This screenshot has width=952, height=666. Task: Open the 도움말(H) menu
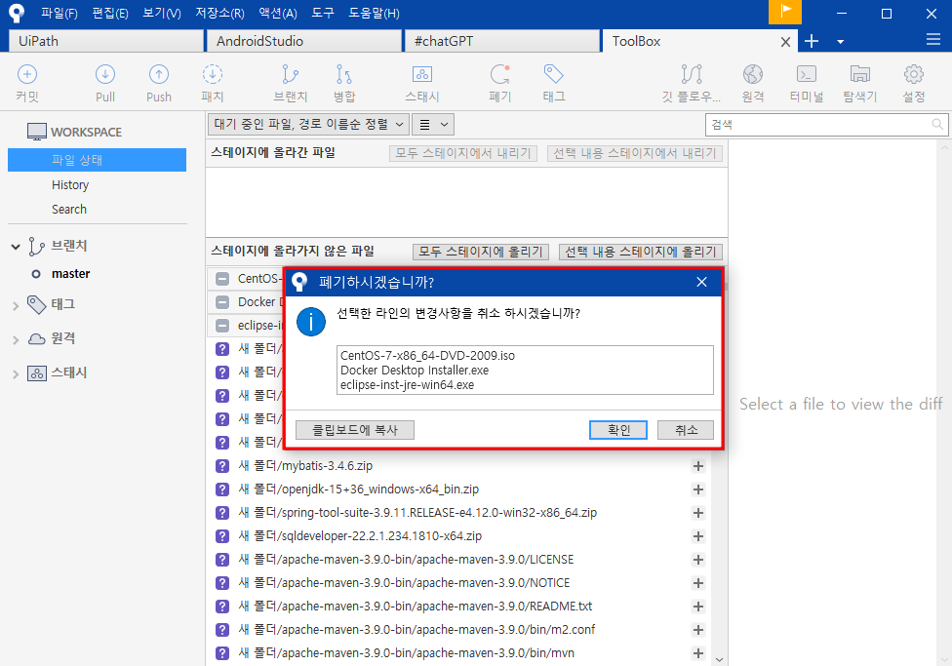point(374,13)
